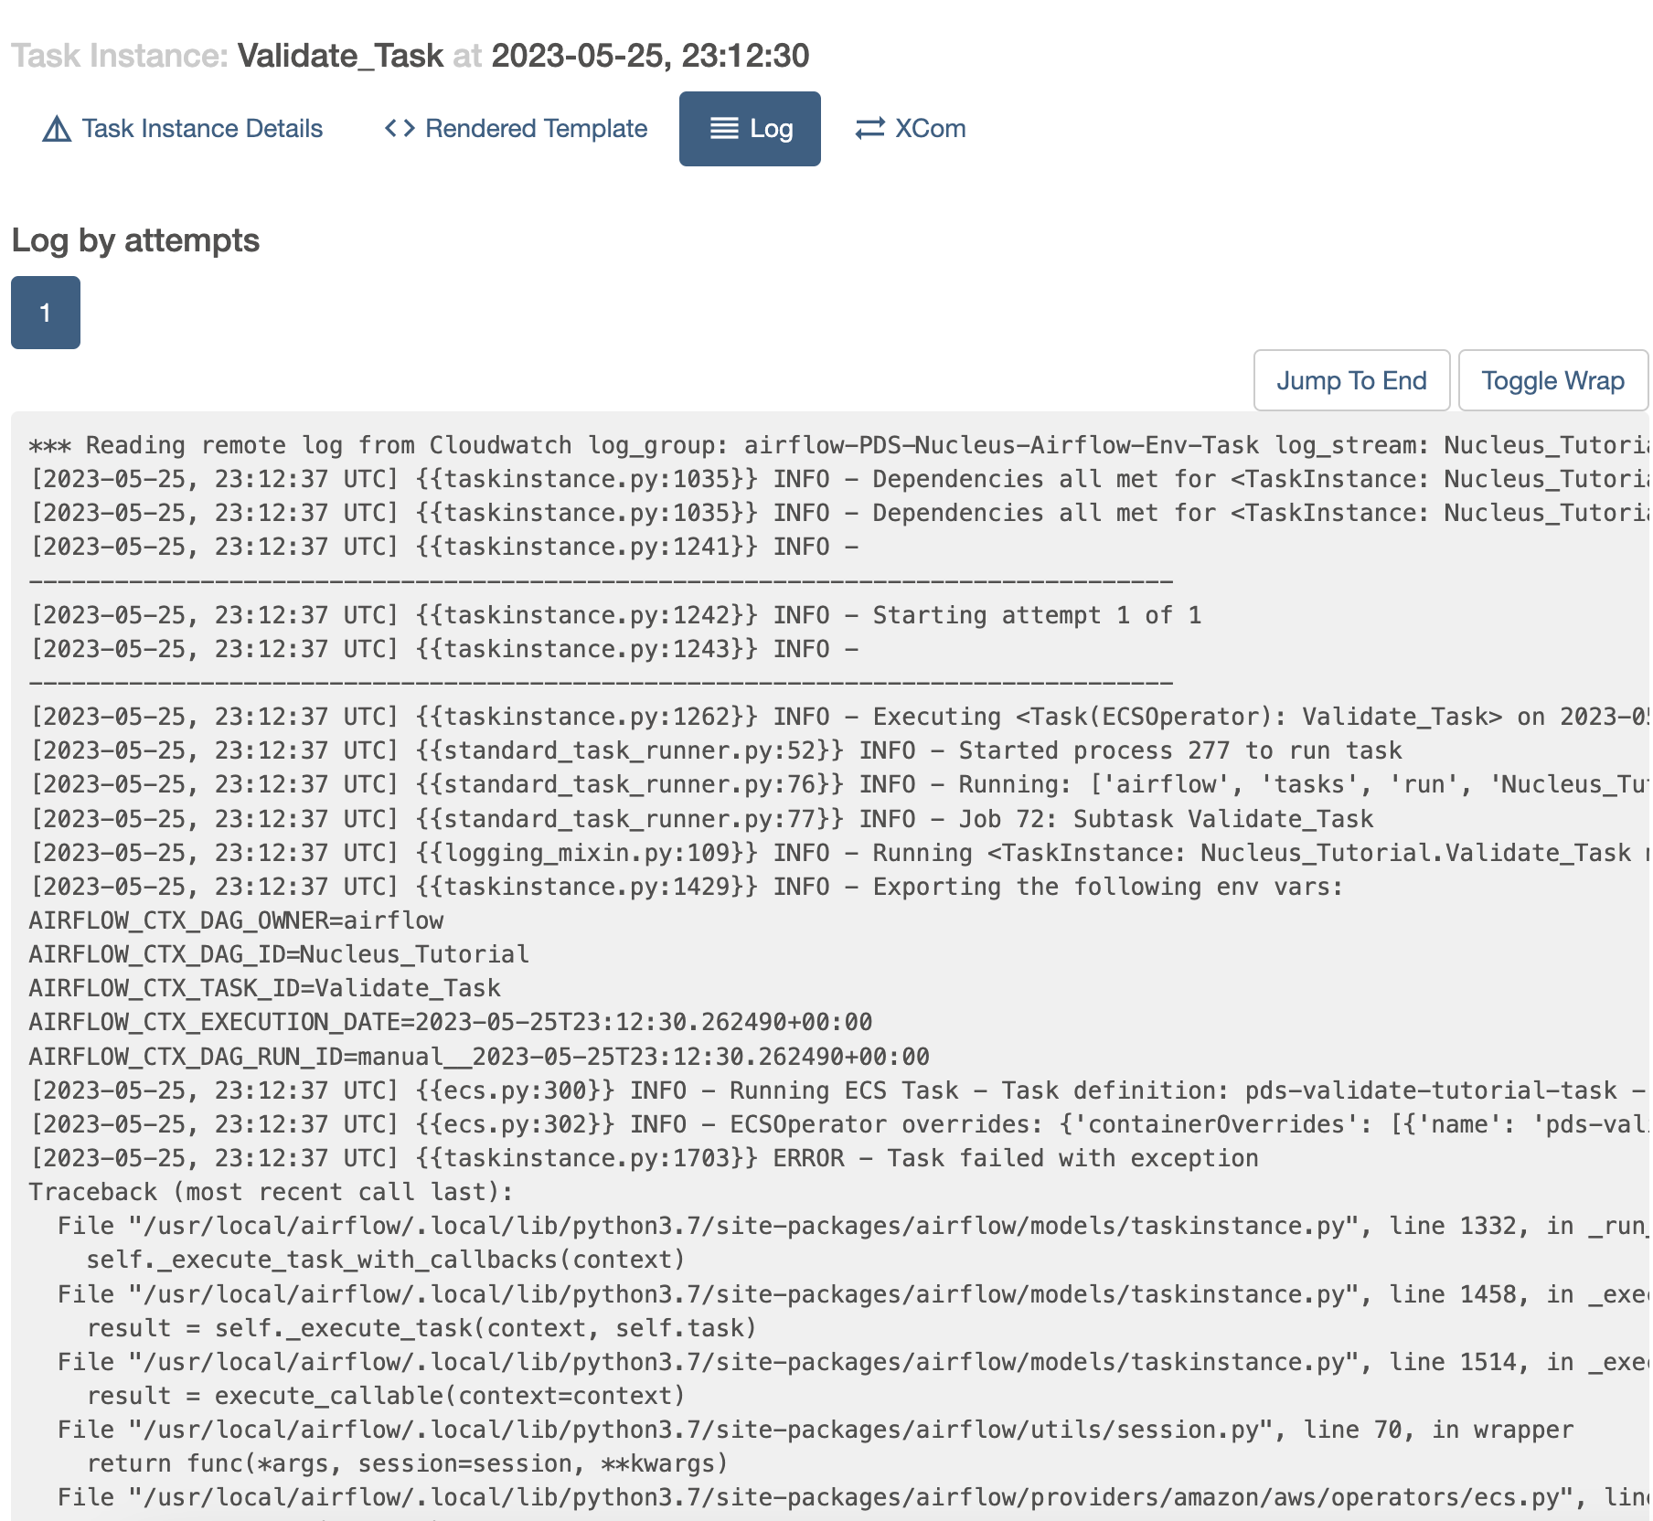Viewport: 1653px width, 1521px height.
Task: Click the Toggle Wrap button
Action: [1552, 380]
